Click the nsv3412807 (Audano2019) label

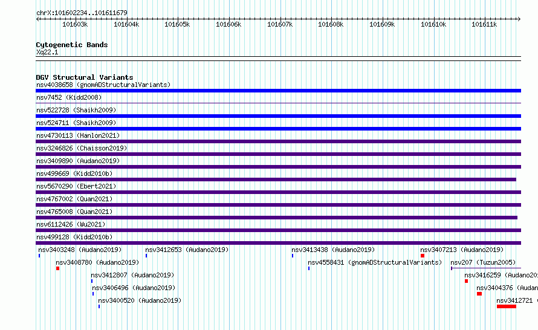pyautogui.click(x=132, y=275)
